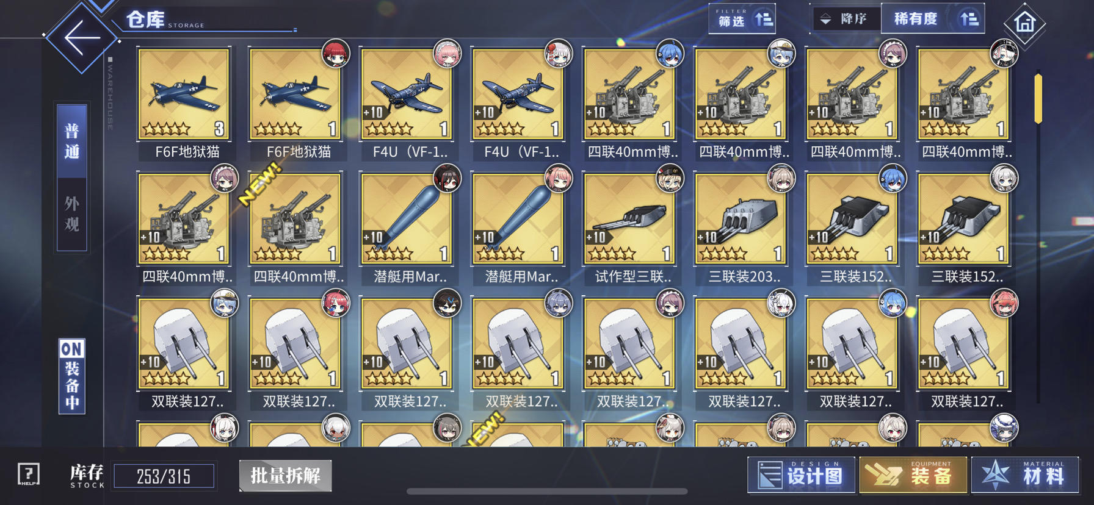Open the help question mark icon
The image size is (1094, 505).
(28, 474)
